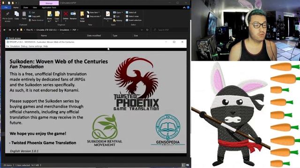Viewport: 300px width, 168px height.
Task: Open PPSSPP File menu
Action: [7, 46]
